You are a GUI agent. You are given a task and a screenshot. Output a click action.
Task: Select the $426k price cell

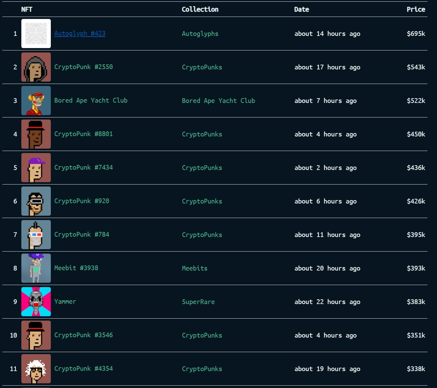416,201
